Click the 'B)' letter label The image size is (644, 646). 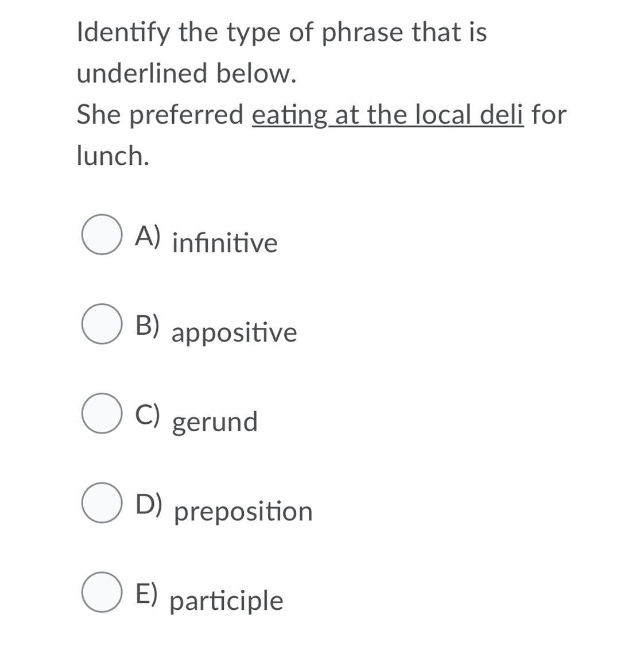click(148, 326)
